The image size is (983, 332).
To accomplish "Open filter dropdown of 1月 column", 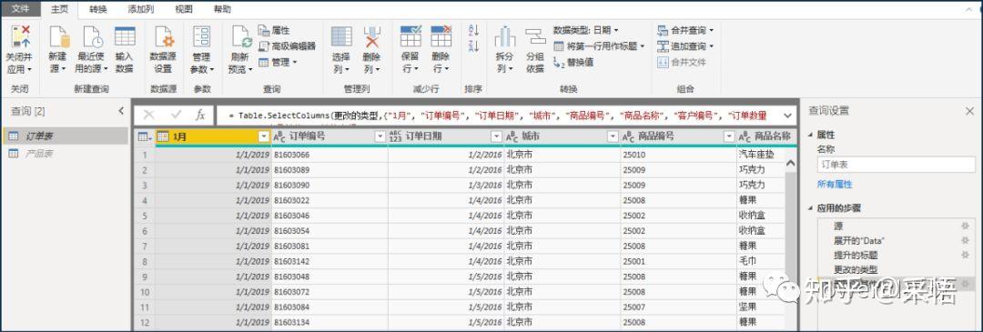I will [263, 136].
